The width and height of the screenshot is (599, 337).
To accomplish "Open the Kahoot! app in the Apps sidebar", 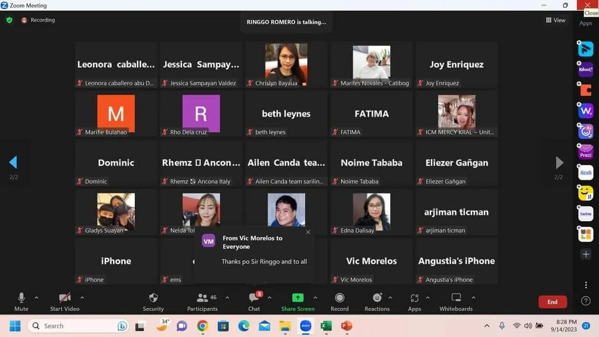I will tap(586, 69).
